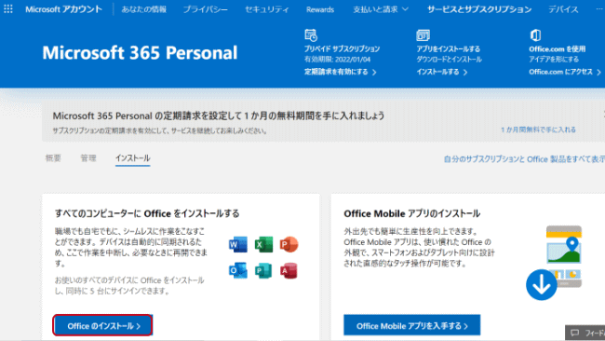Open the app launcher grid icon

click(8, 8)
